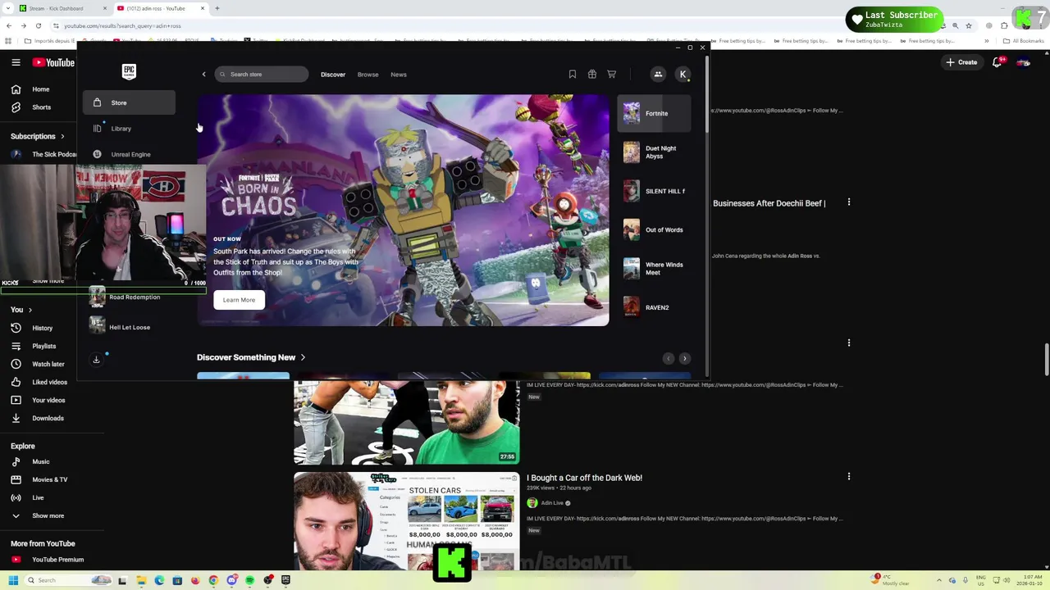Open the shopping cart icon

[612, 75]
